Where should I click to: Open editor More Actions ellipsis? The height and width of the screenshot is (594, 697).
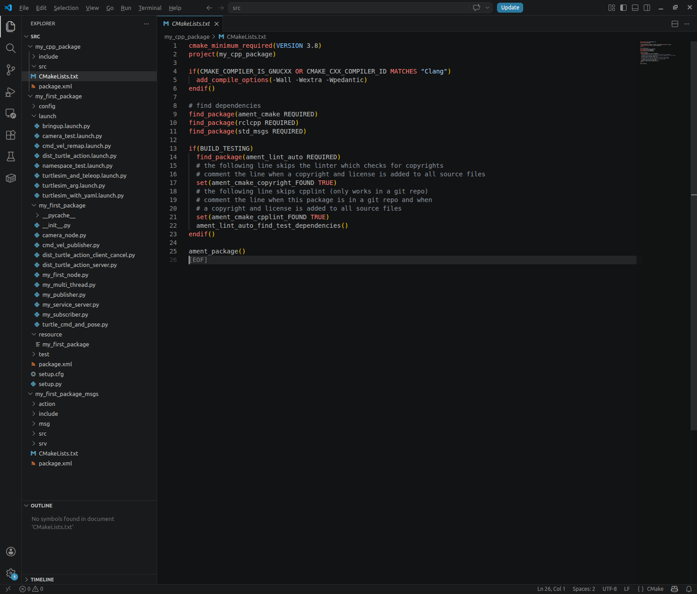coord(687,24)
